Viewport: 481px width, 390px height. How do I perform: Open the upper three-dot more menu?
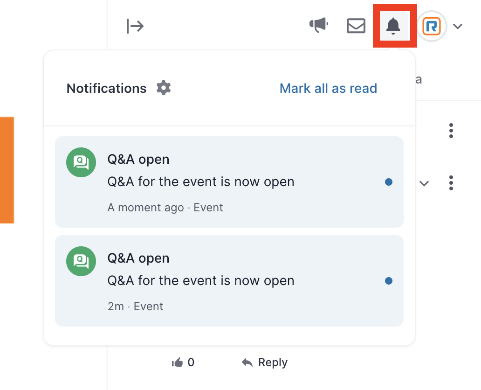(451, 131)
